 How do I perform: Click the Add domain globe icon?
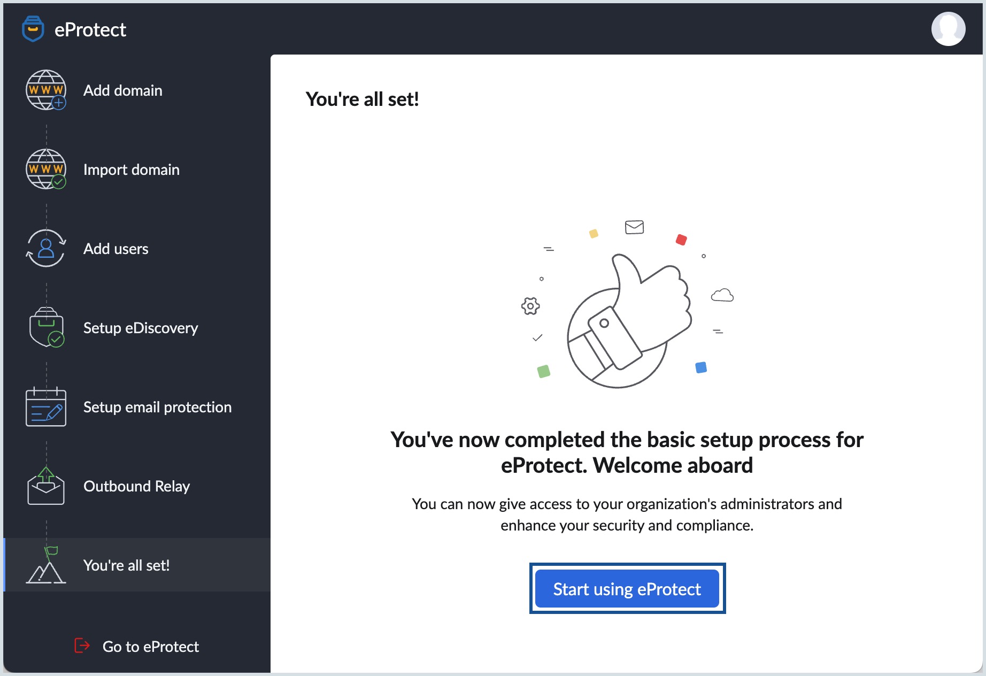[46, 90]
